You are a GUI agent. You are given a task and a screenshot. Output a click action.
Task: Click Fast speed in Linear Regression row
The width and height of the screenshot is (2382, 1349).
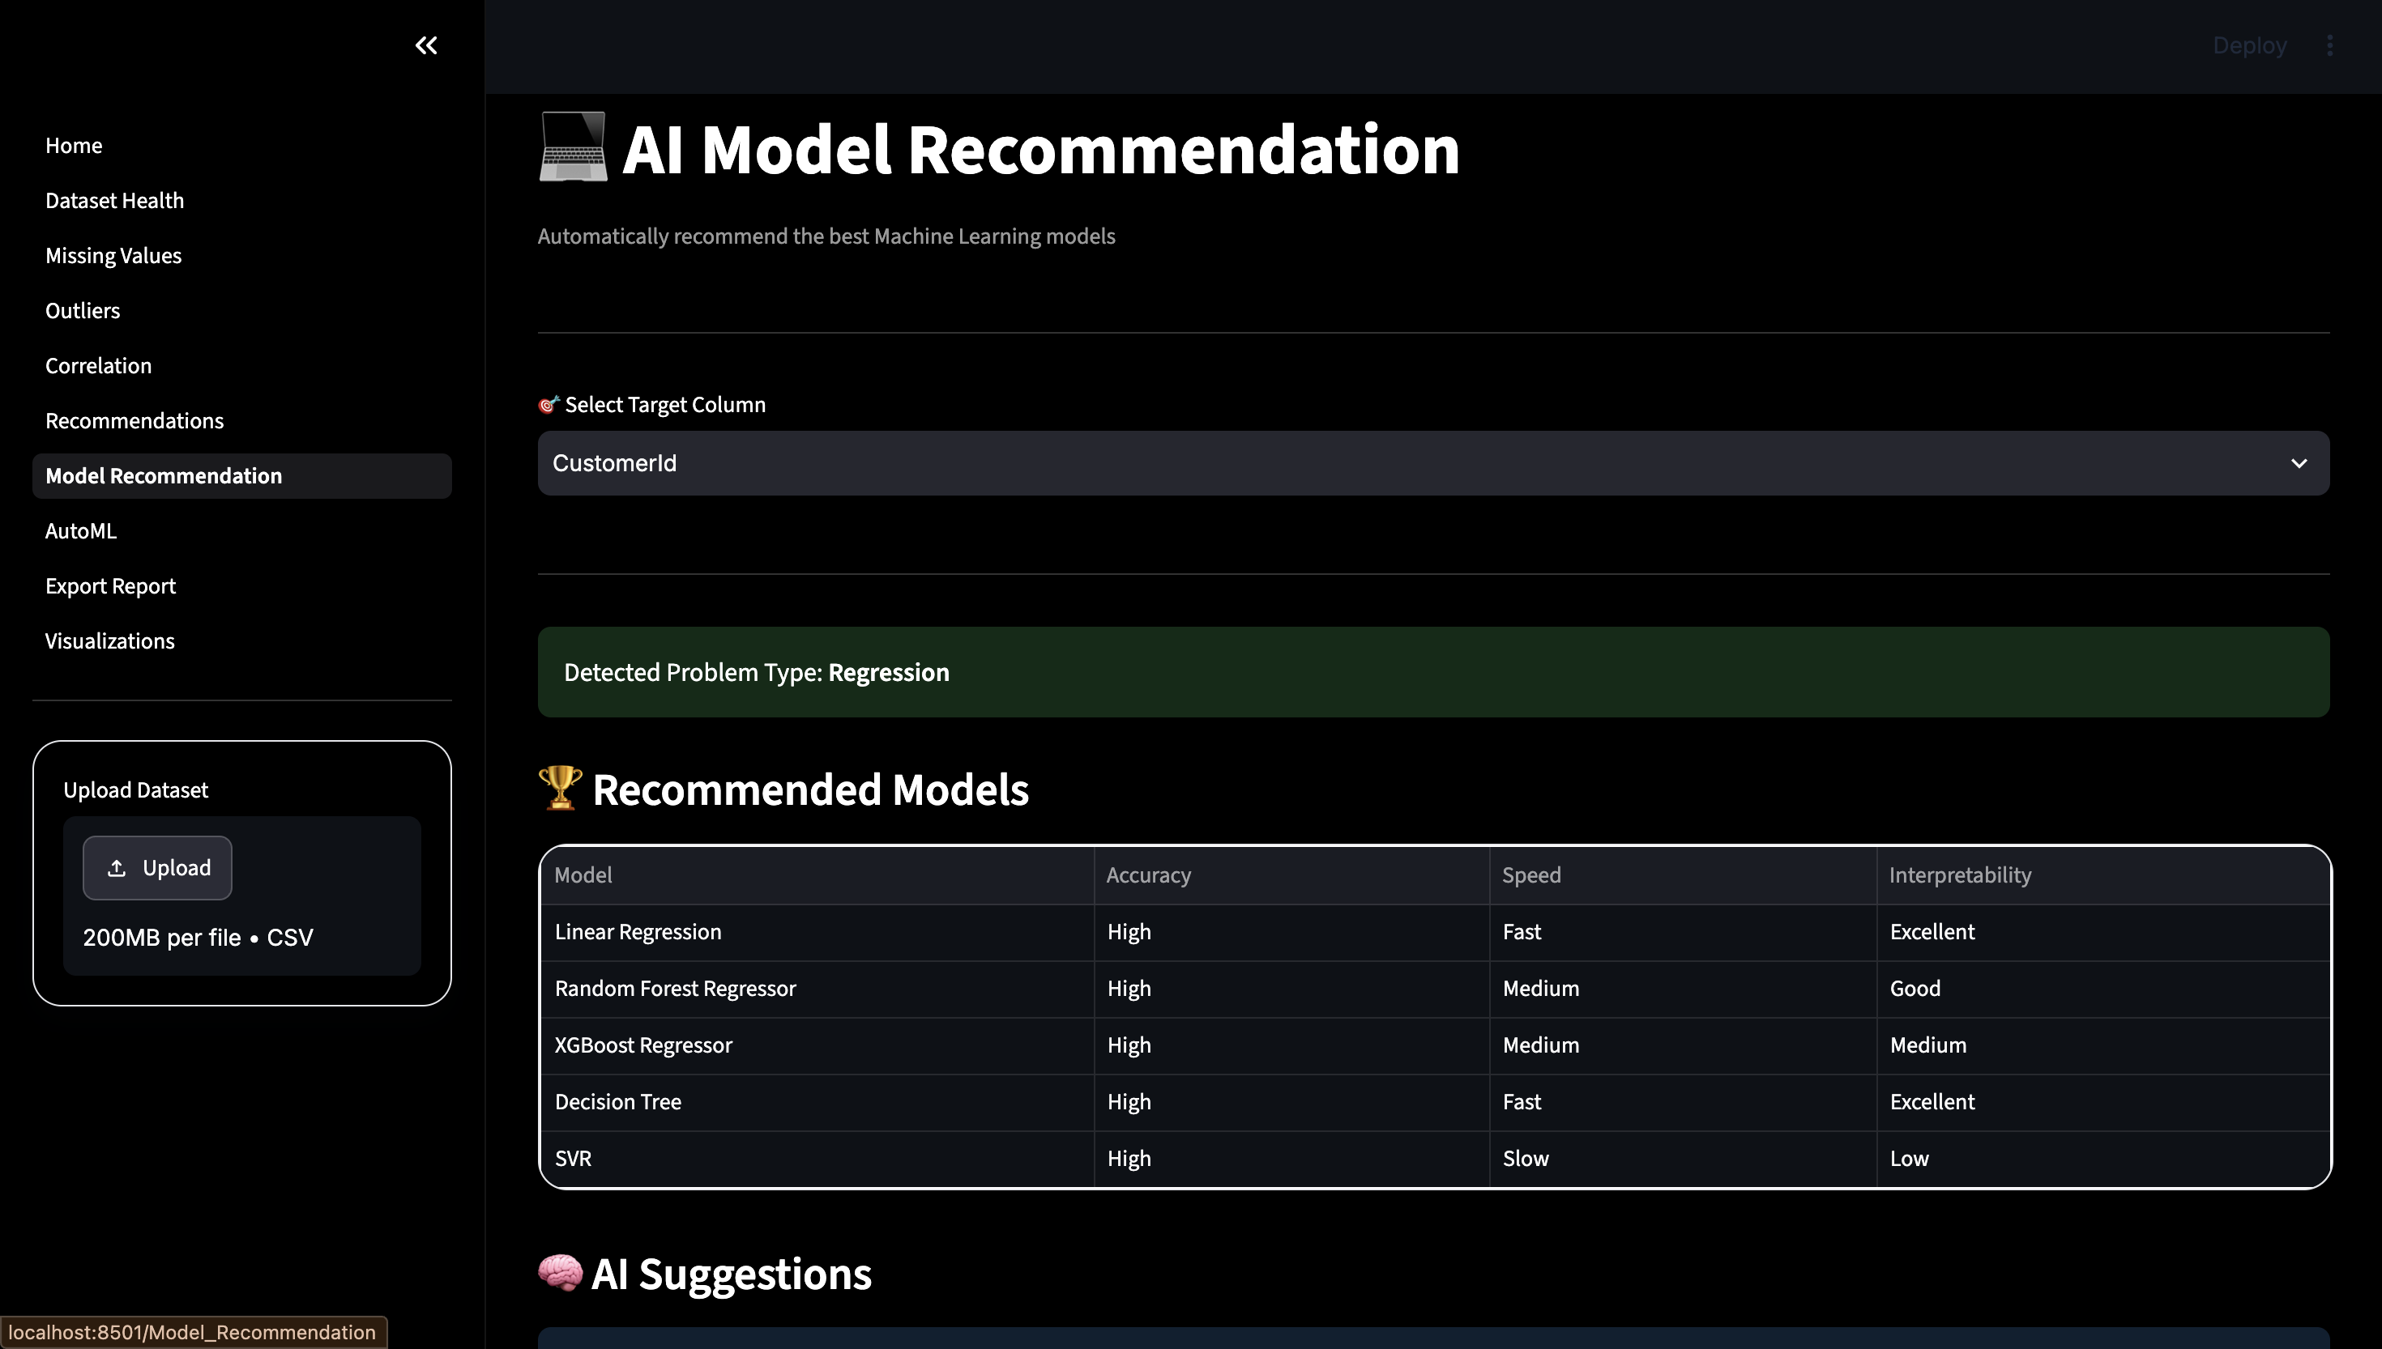pos(1683,932)
